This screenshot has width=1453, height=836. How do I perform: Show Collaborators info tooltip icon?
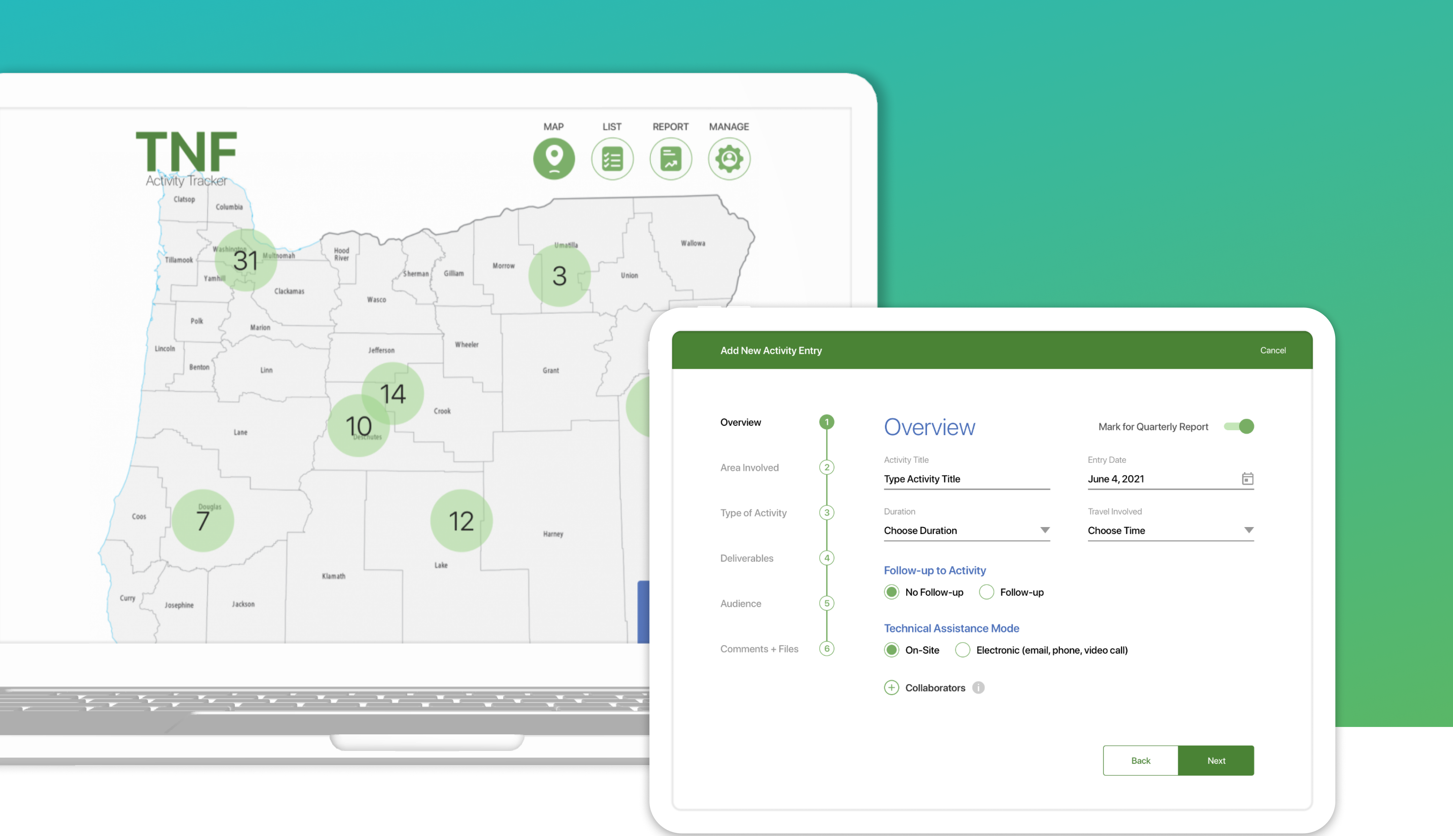[979, 688]
